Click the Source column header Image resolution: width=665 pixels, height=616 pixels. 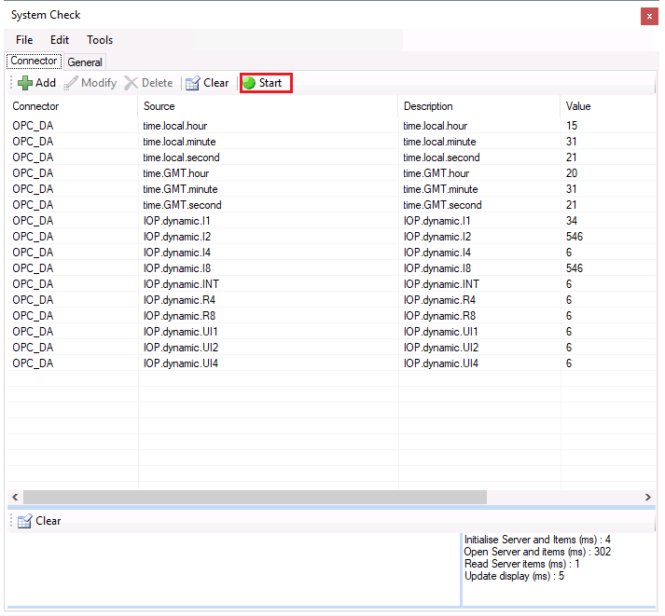(x=268, y=106)
